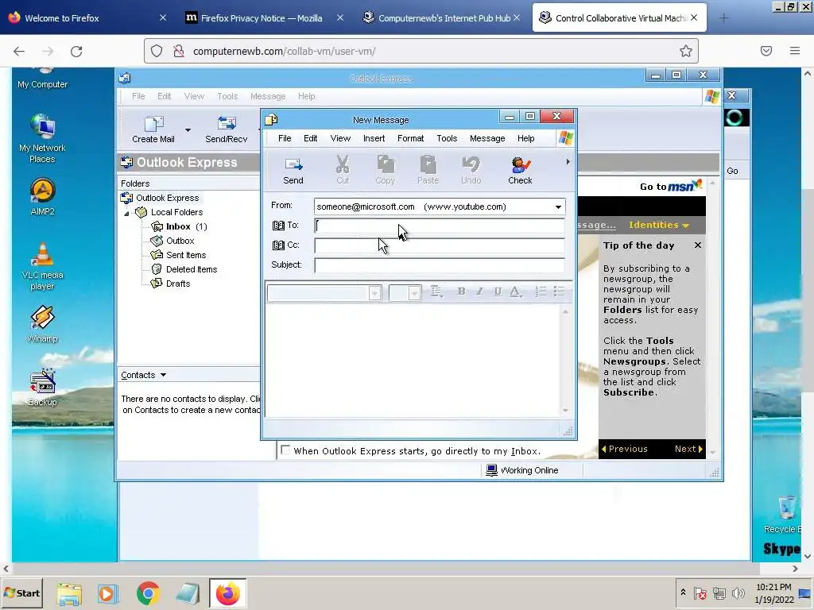
Task: Select the Sent Items folder
Action: pos(179,255)
